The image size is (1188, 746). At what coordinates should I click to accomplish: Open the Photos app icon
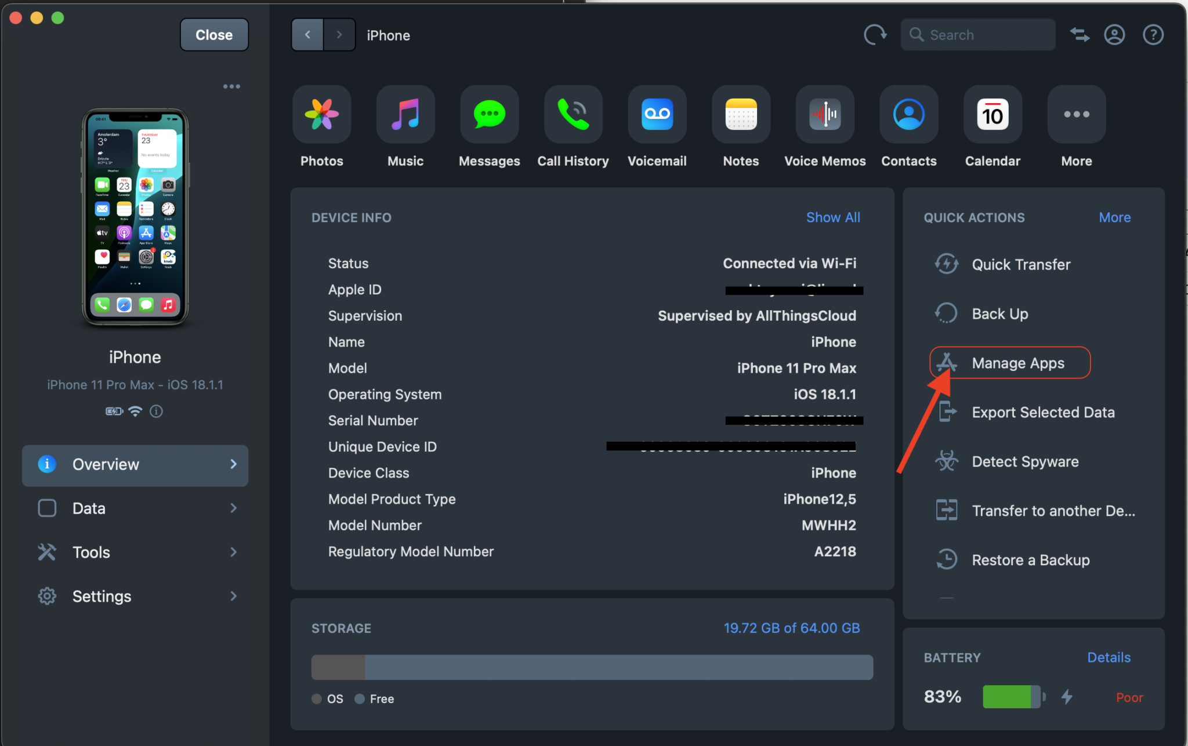tap(321, 115)
